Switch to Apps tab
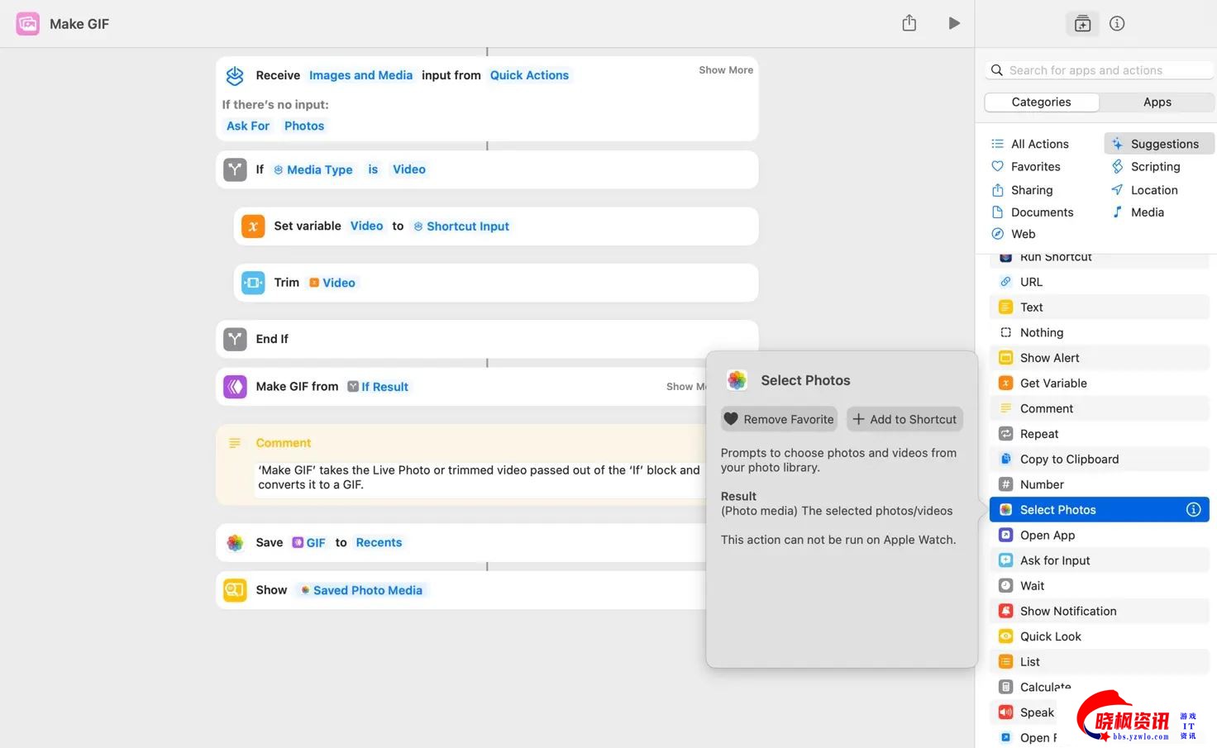 click(x=1157, y=102)
